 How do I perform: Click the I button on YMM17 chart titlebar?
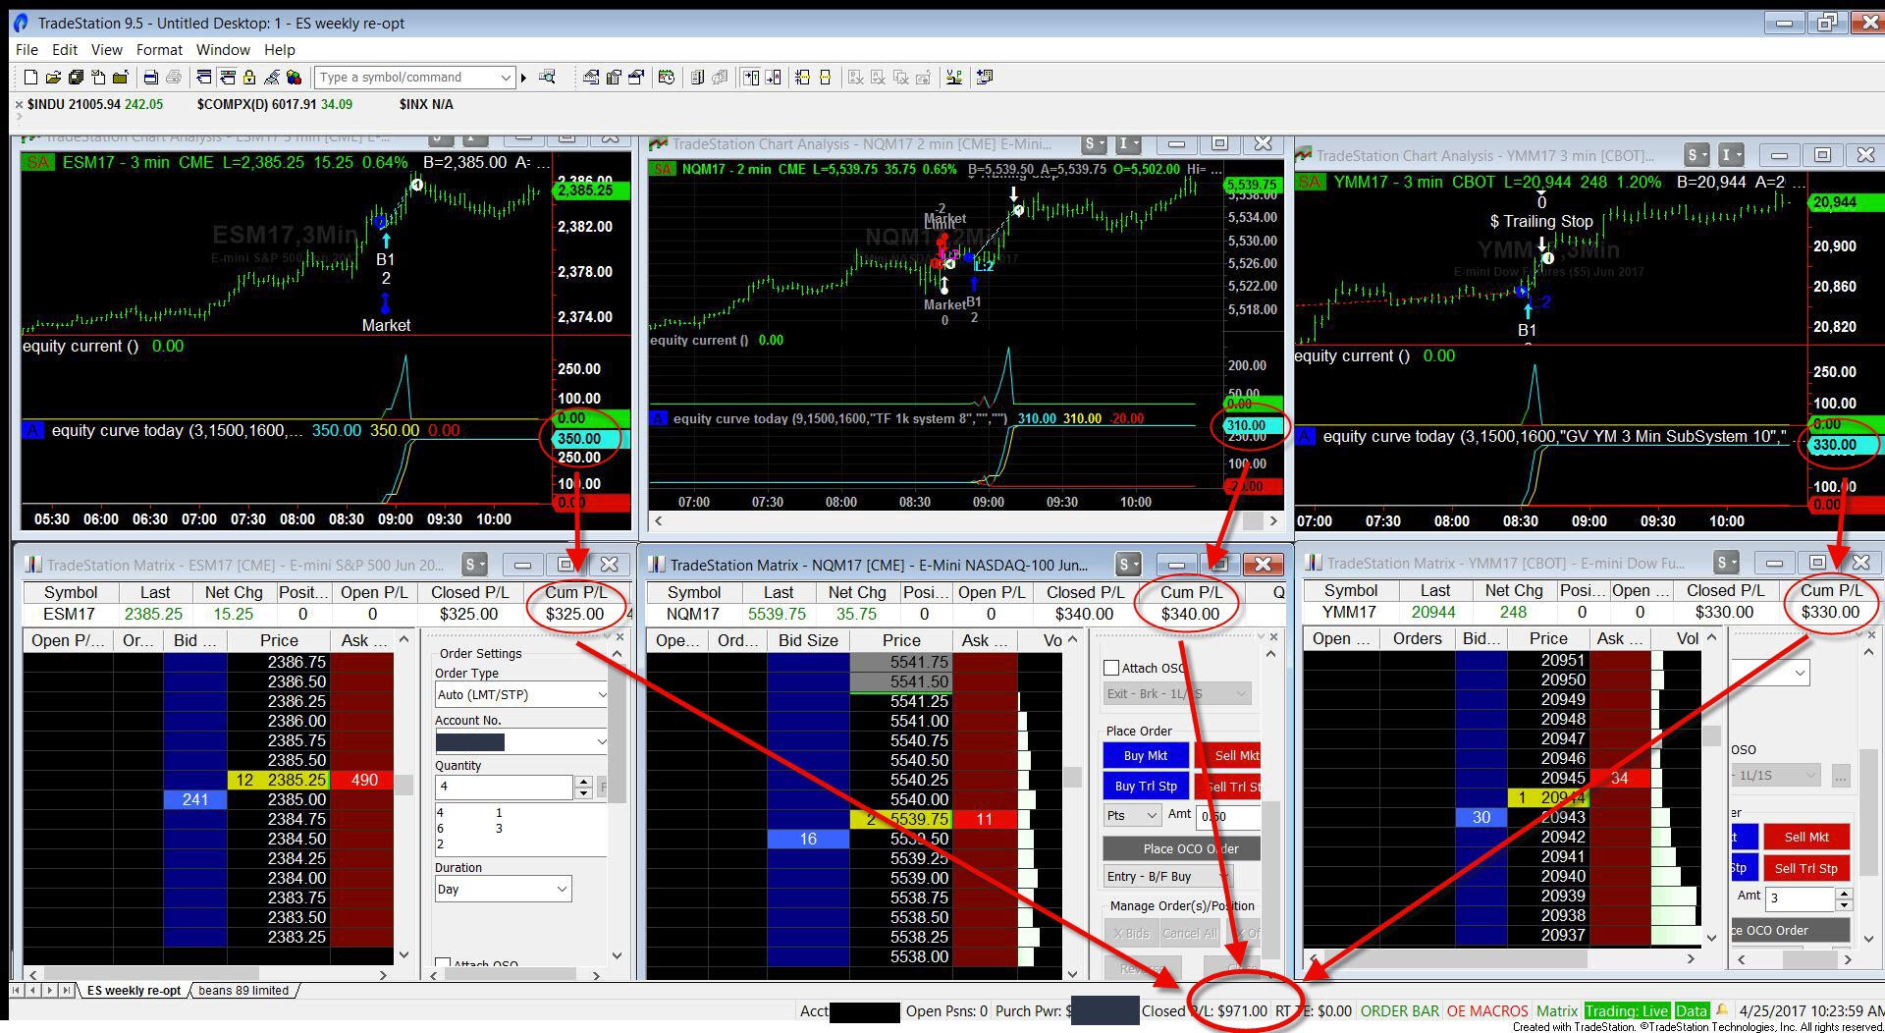[x=1732, y=155]
